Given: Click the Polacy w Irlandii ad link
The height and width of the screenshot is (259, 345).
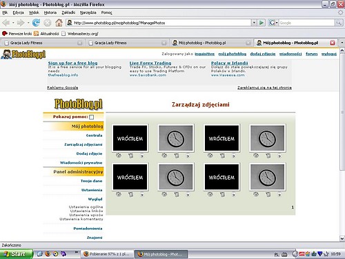Looking at the screenshot, I should click(x=230, y=63).
